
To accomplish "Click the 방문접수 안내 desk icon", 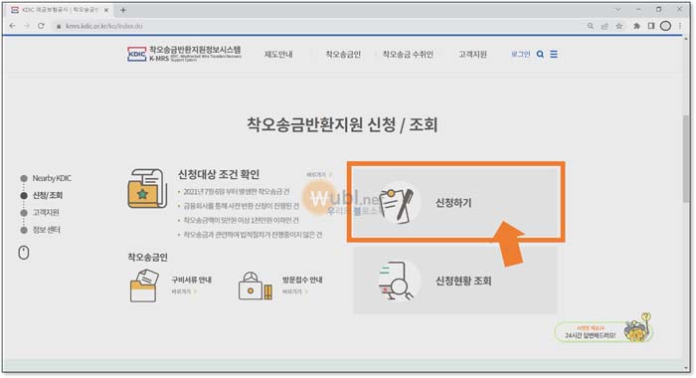I will click(x=256, y=285).
